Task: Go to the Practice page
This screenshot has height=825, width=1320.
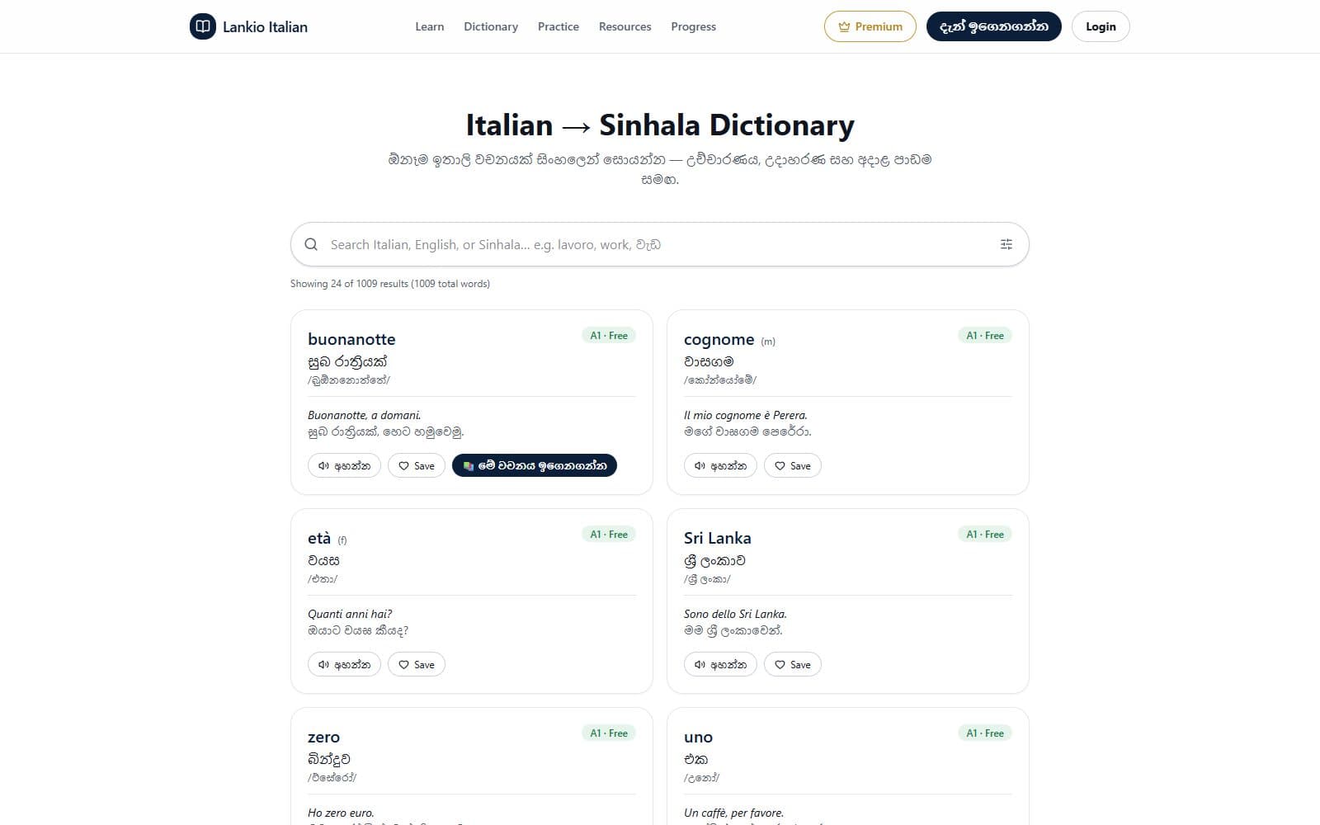Action: pyautogui.click(x=559, y=26)
